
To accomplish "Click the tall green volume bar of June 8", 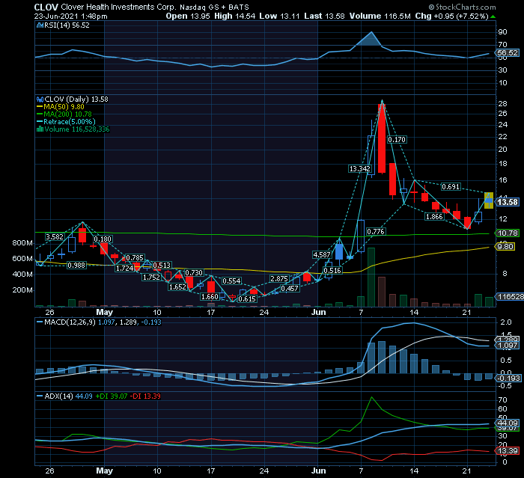I will [x=371, y=278].
